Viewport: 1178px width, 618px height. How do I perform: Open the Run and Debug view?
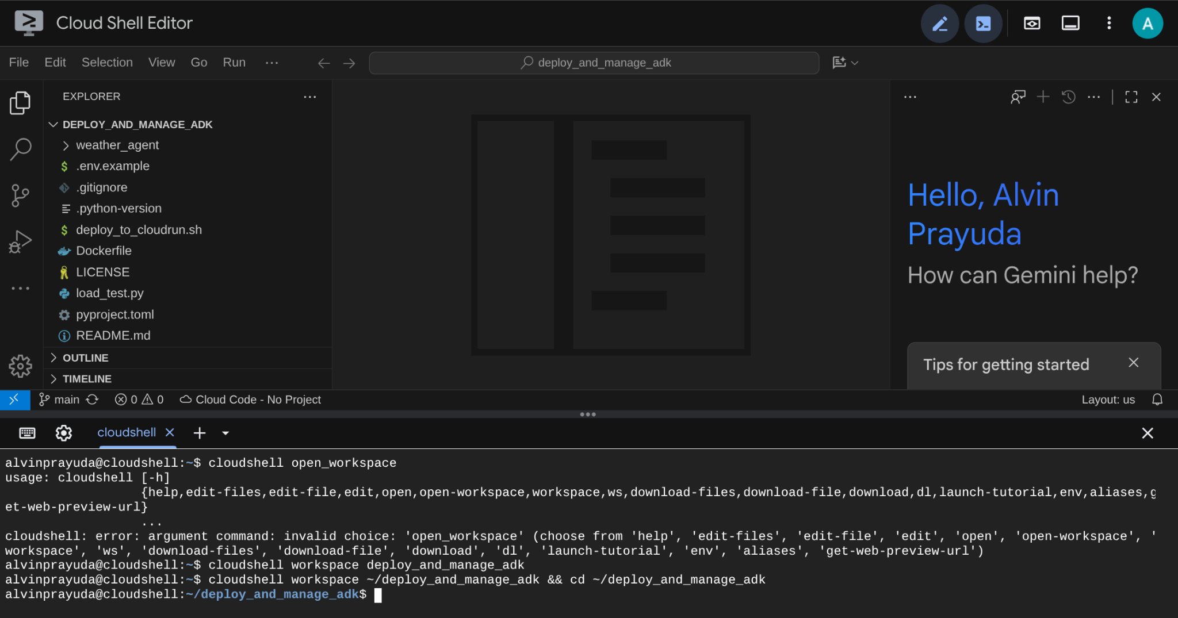[21, 241]
